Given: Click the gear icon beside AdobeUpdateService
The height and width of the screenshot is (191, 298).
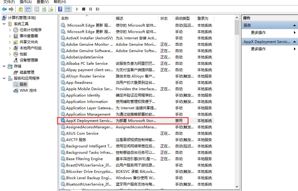Looking at the screenshot, I should pos(63,57).
